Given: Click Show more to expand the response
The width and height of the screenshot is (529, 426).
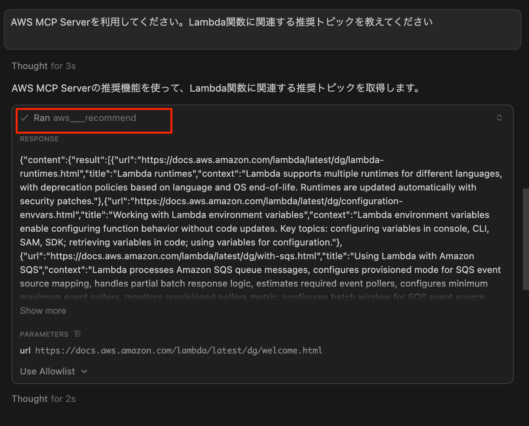Looking at the screenshot, I should click(x=43, y=311).
